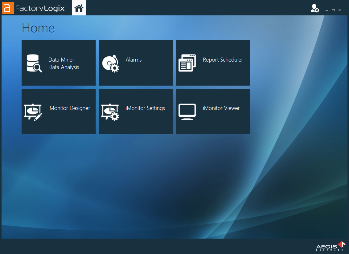Click the Home navigation icon
Image resolution: width=349 pixels, height=254 pixels.
(x=79, y=8)
